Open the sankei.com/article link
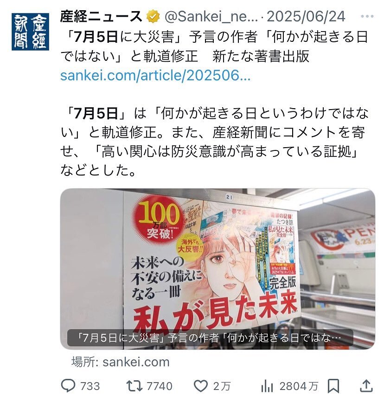Viewport: 384px width, 403px height. point(155,76)
